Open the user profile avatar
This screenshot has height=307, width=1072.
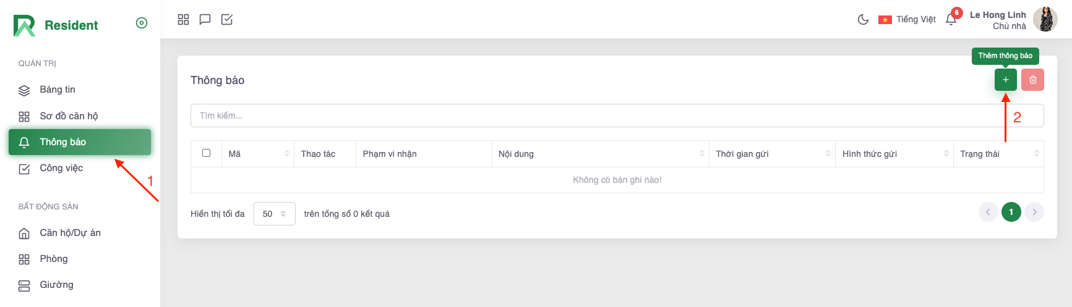[x=1045, y=20]
